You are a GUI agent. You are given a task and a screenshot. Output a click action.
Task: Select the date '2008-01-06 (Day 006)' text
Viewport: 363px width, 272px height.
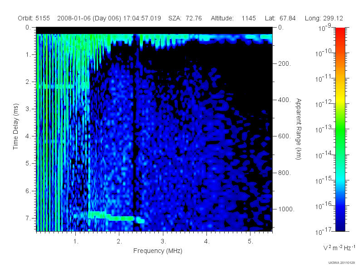(89, 18)
